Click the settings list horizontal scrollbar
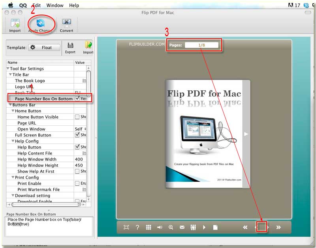The width and height of the screenshot is (316, 248). coord(46,204)
